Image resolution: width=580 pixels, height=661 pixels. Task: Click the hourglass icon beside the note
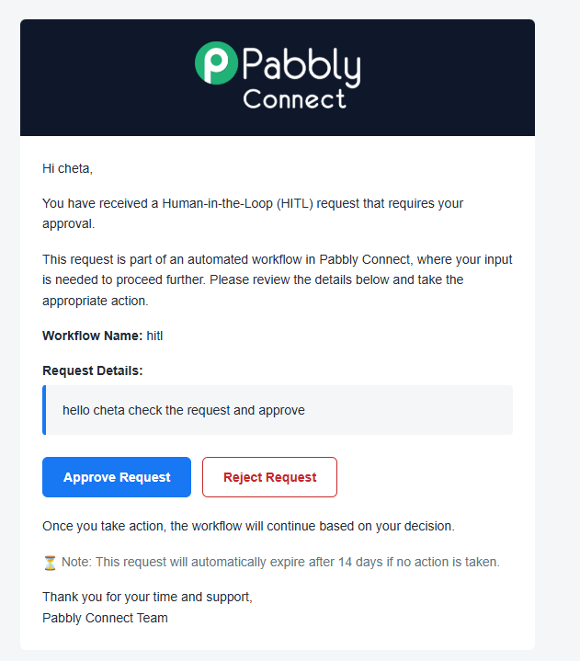pos(50,562)
